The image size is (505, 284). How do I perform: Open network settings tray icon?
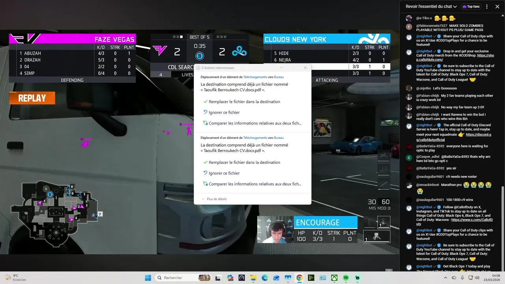(x=471, y=278)
